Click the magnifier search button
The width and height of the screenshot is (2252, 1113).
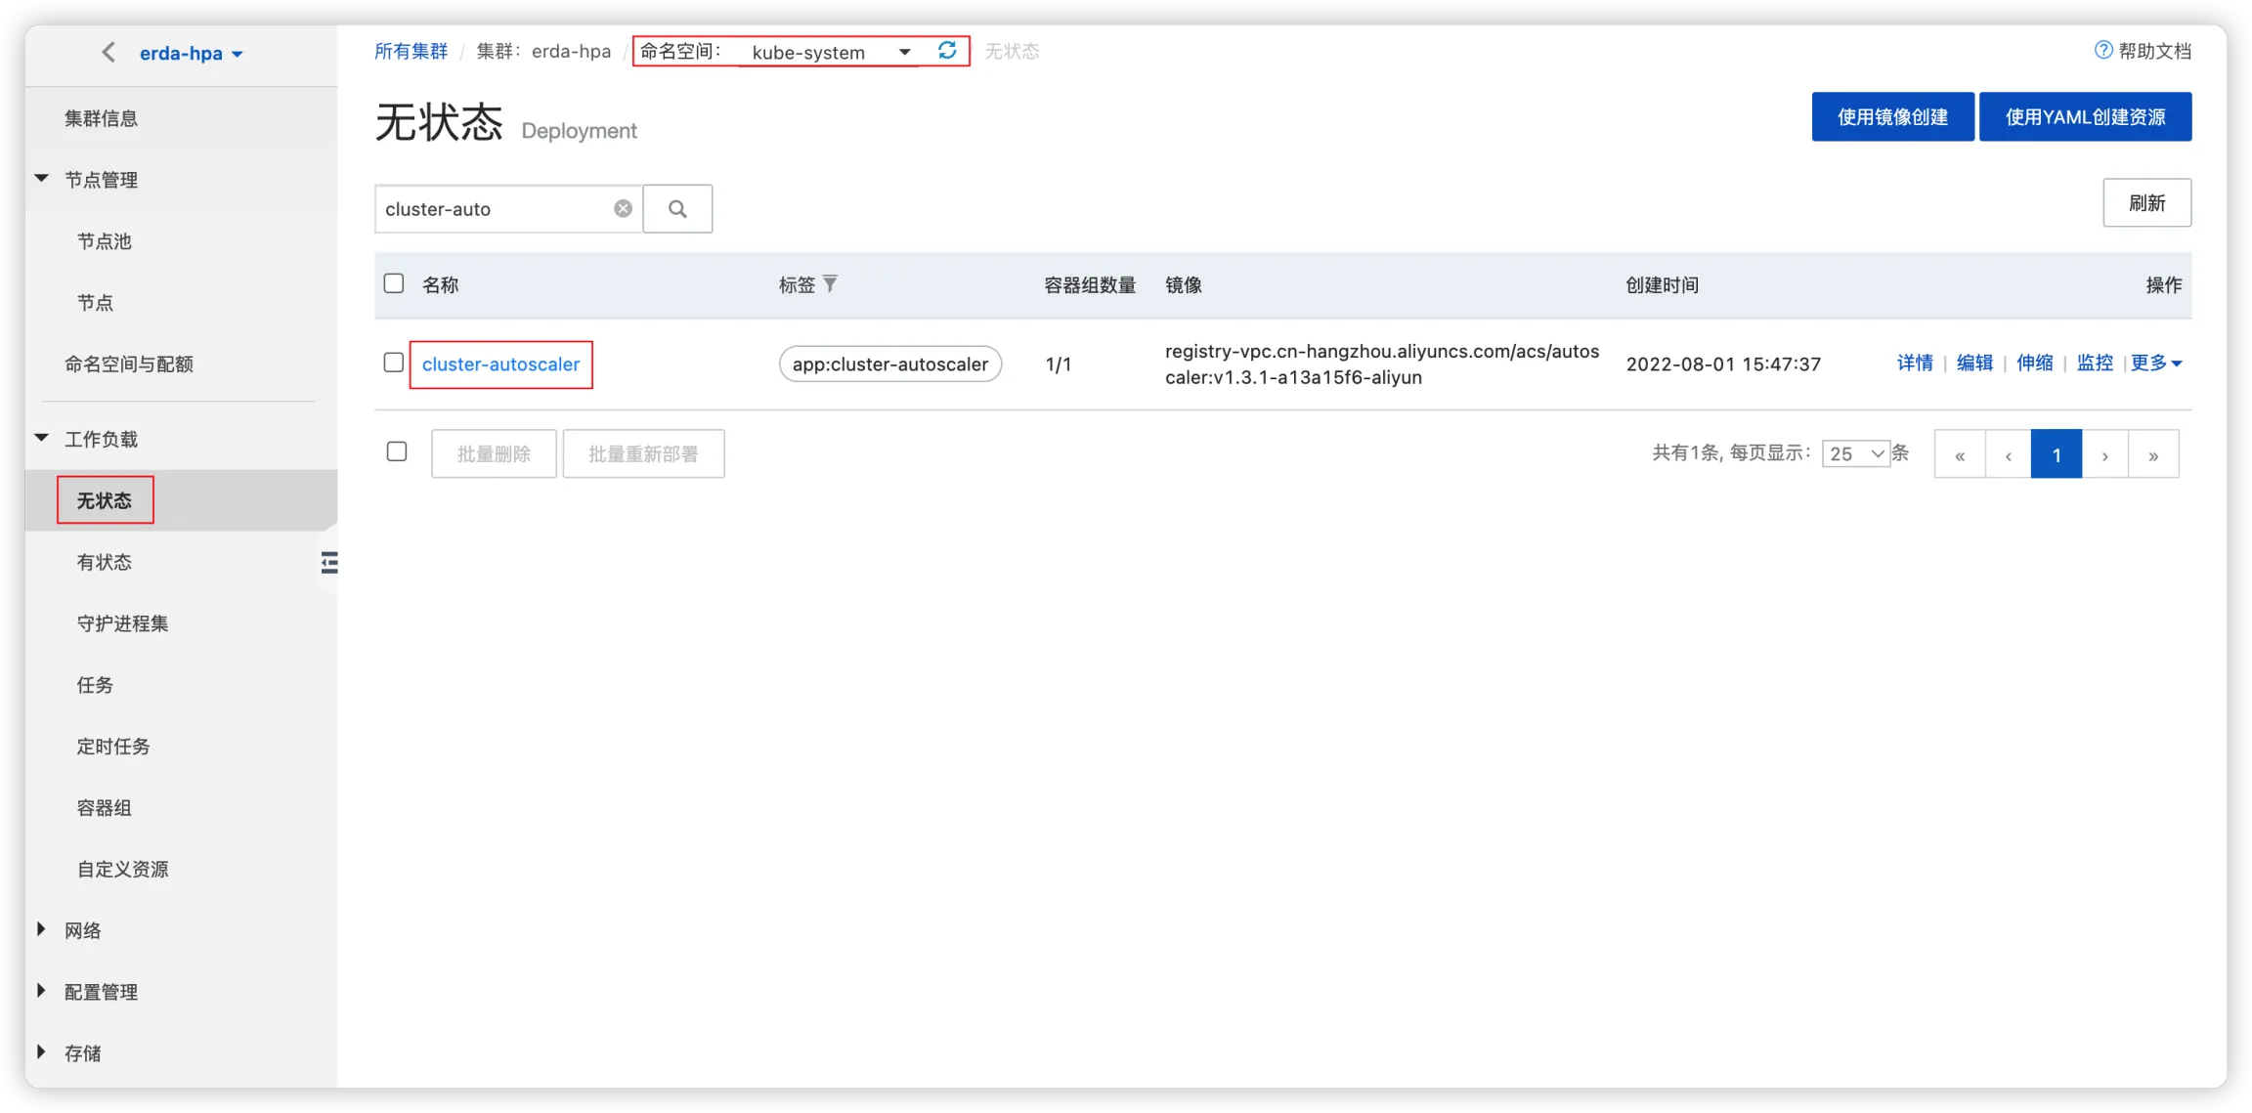click(x=677, y=209)
